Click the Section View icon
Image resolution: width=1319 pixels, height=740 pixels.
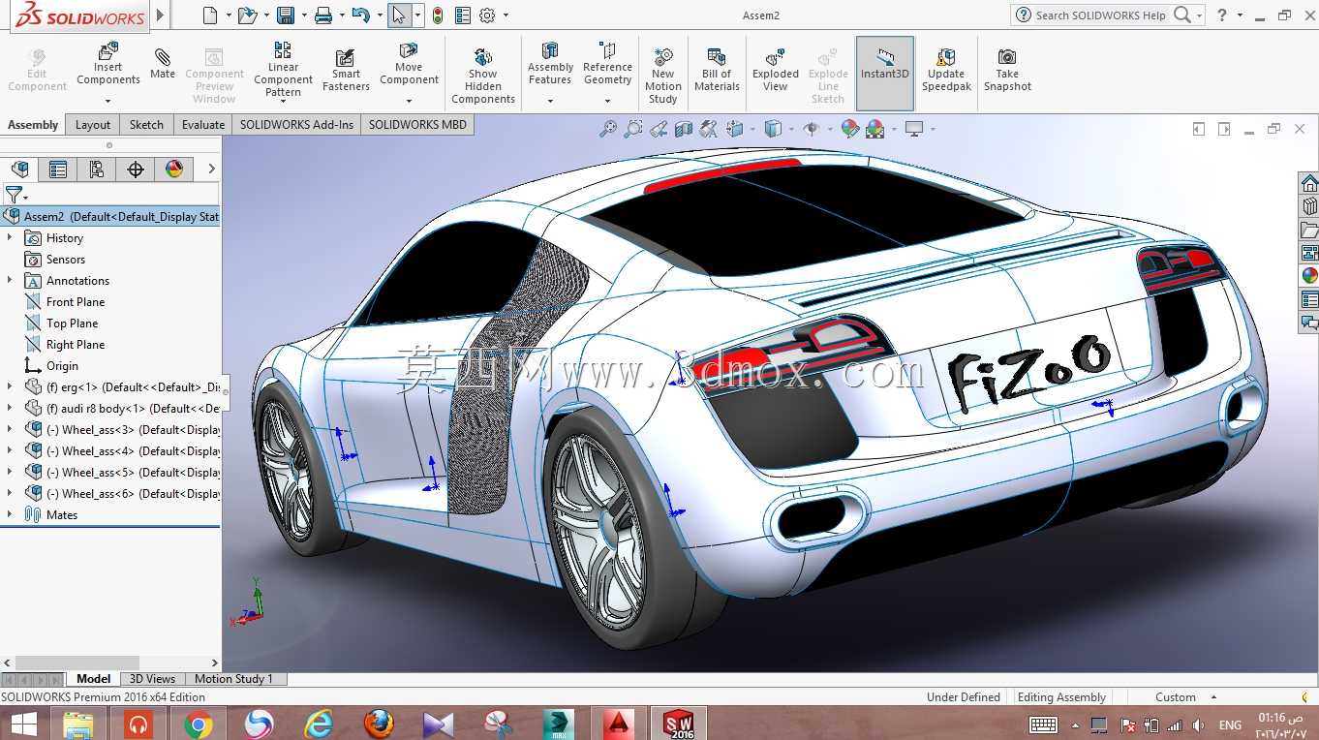[684, 129]
